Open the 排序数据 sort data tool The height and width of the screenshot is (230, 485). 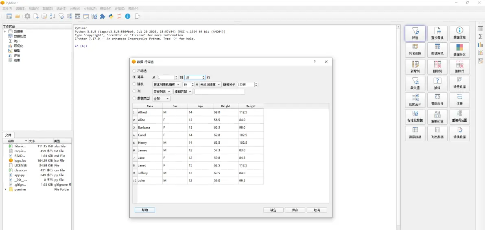tap(415, 134)
